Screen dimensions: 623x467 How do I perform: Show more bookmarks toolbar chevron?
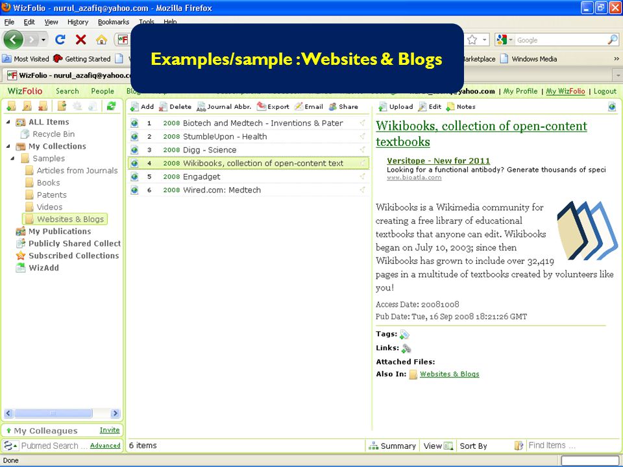617,59
